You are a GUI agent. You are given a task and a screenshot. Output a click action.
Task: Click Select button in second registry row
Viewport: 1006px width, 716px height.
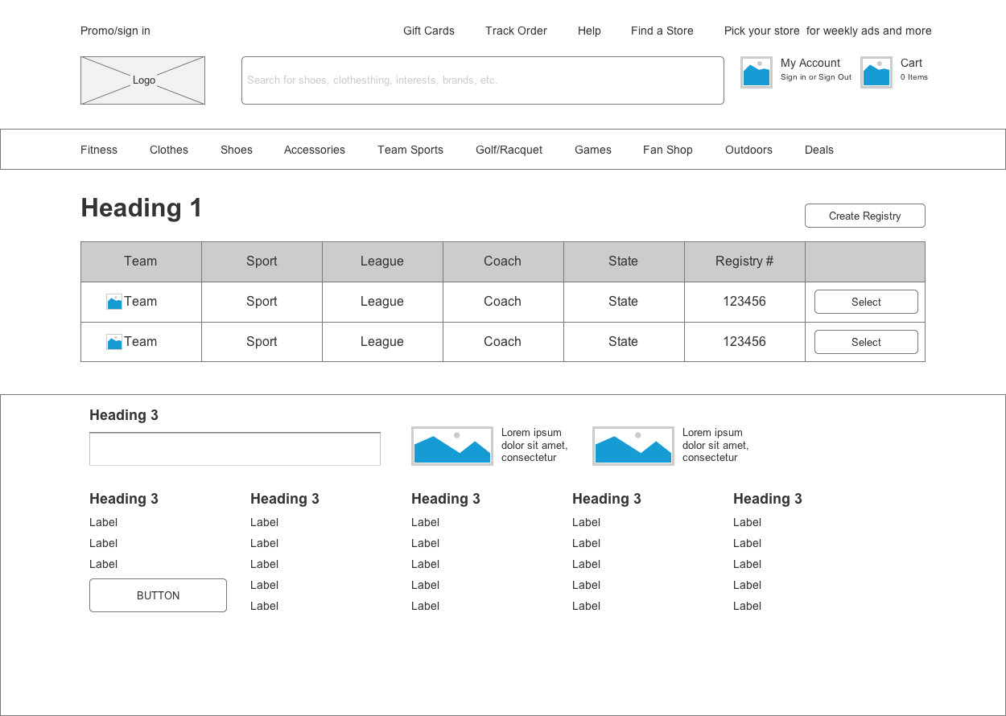[866, 342]
